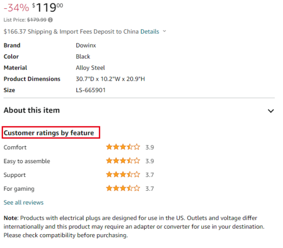Image resolution: width=283 pixels, height=248 pixels.
Task: Open See all reviews link
Action: click(x=23, y=202)
